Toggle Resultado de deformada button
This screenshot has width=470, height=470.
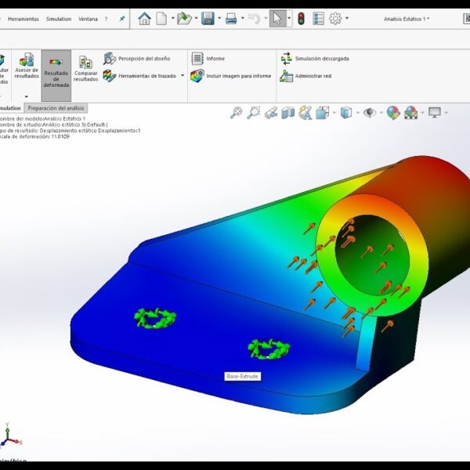tap(56, 69)
